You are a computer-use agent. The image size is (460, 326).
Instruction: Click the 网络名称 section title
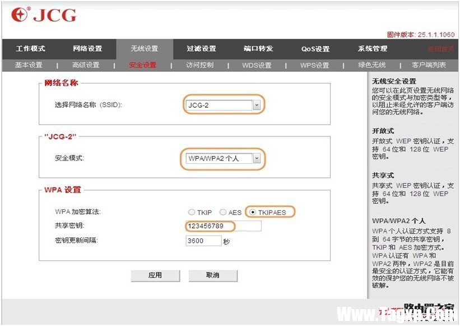coord(61,83)
